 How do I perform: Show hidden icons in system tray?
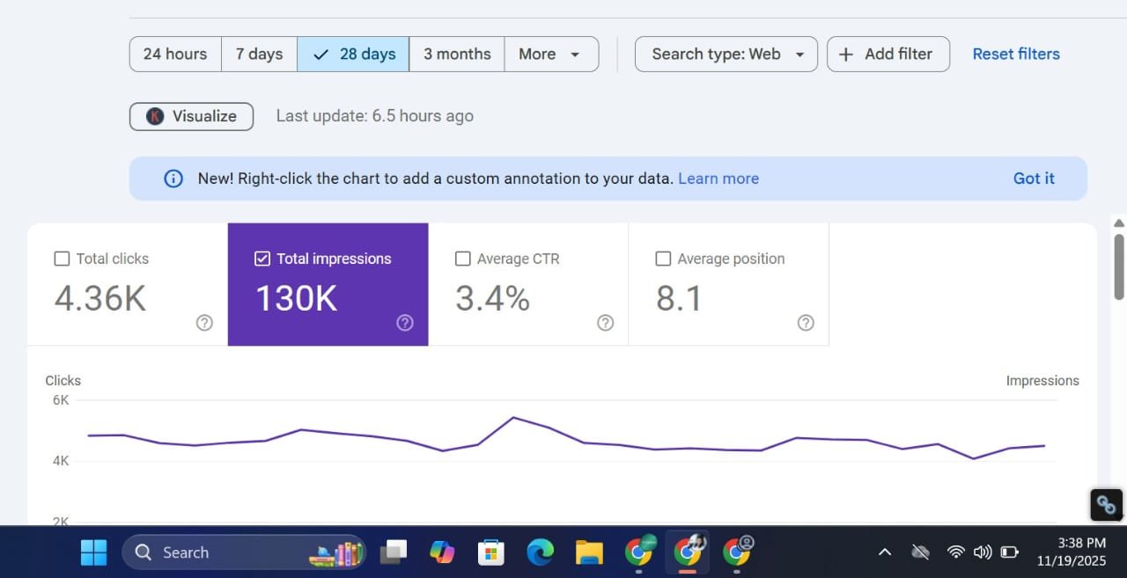885,552
